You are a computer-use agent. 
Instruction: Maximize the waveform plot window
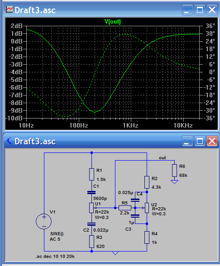tap(200, 10)
